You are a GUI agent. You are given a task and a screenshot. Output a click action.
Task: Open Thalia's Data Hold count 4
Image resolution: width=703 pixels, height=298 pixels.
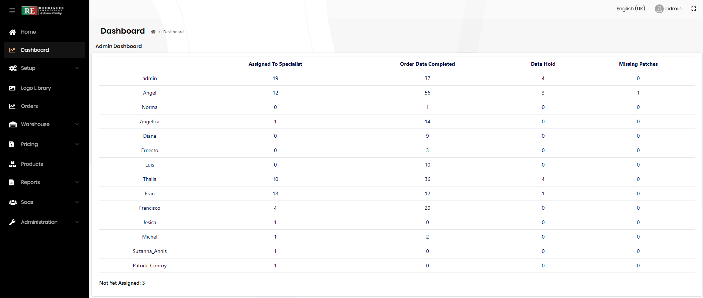[543, 179]
